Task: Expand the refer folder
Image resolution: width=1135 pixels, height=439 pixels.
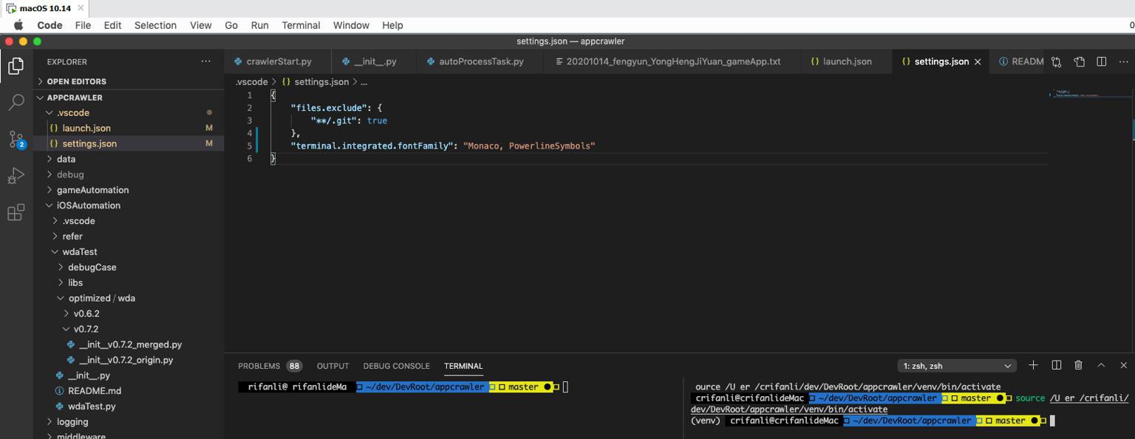Action: [129, 236]
